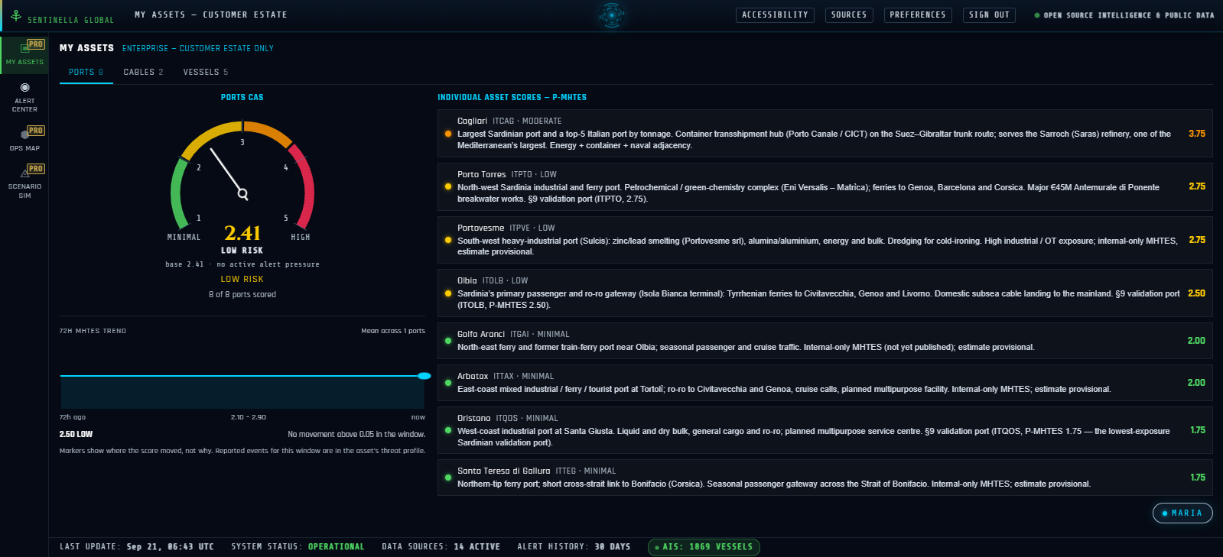
Task: Open the Sources button
Action: 849,15
